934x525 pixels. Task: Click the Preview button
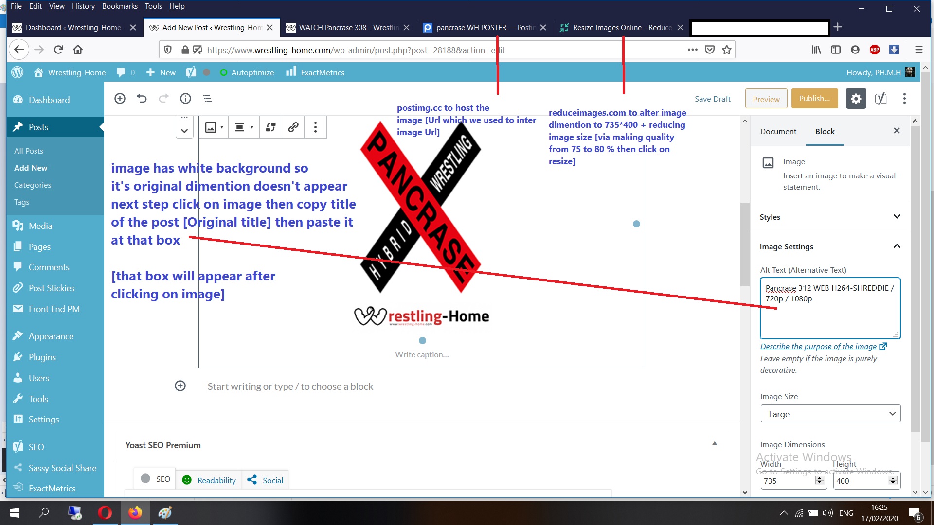[x=766, y=99]
